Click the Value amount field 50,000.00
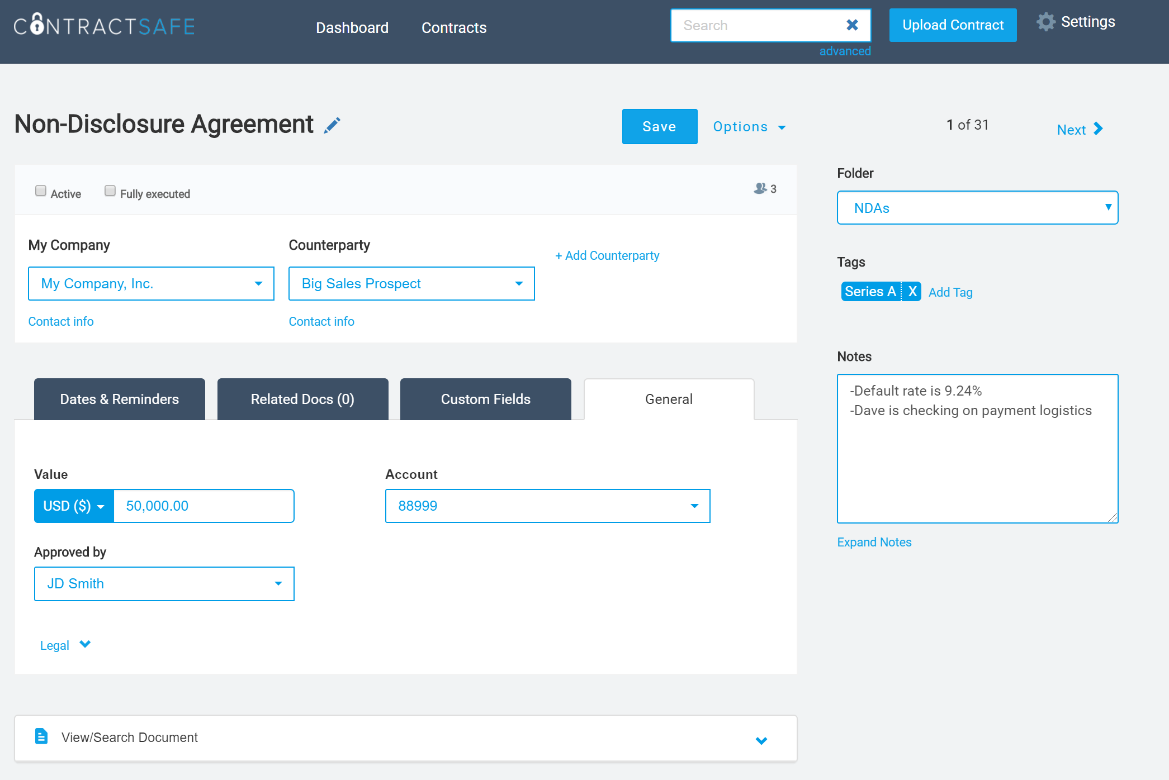 point(204,506)
